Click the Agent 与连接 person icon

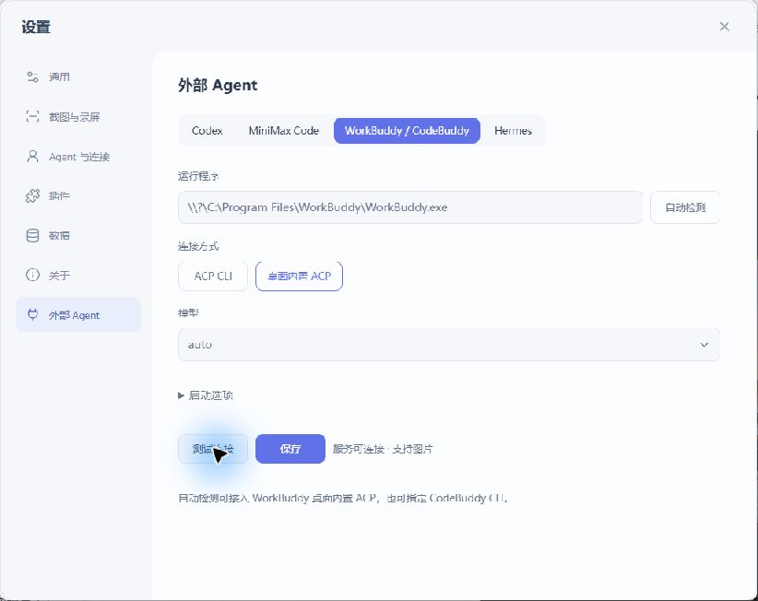point(32,156)
